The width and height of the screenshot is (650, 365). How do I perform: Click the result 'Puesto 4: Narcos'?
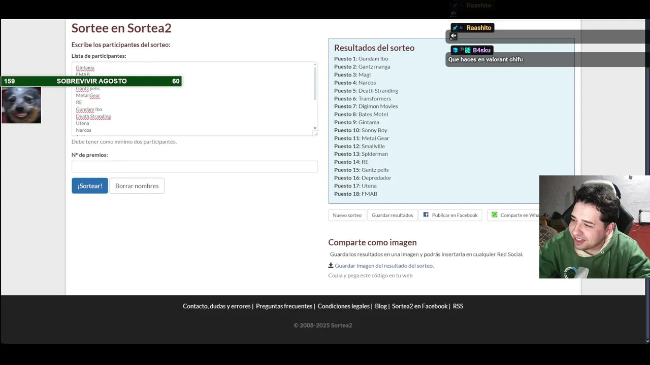pyautogui.click(x=355, y=83)
